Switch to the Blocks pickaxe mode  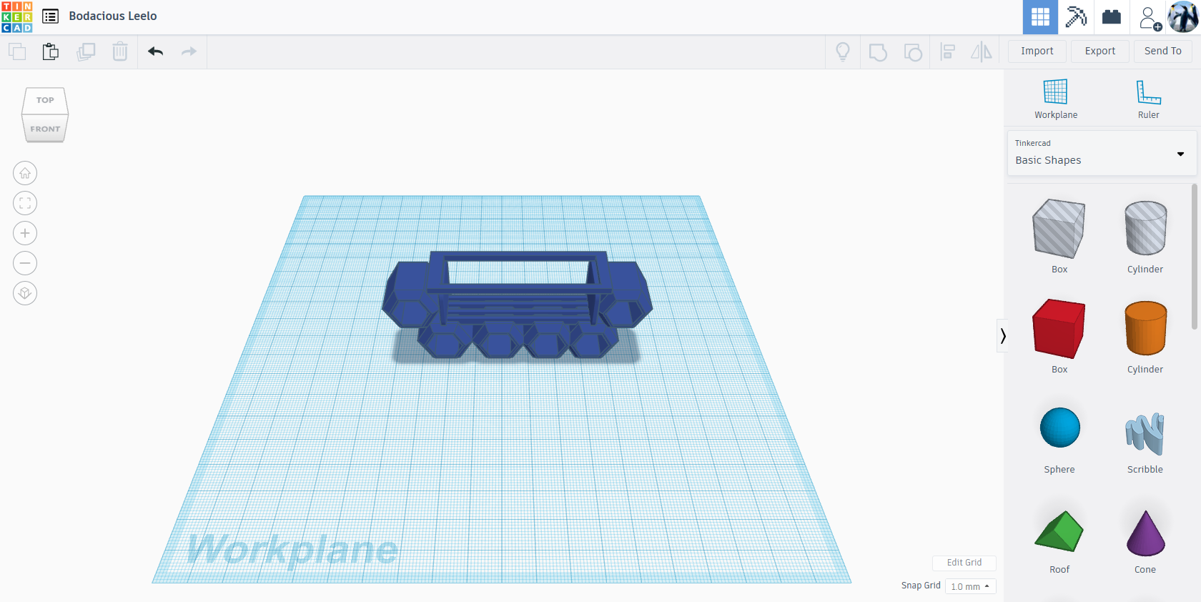(1076, 17)
